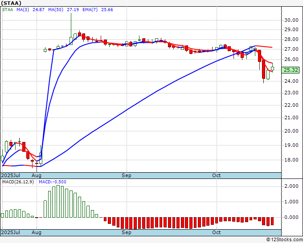
Task: Click the 2.000 MACD axis label
Action: tap(291, 186)
